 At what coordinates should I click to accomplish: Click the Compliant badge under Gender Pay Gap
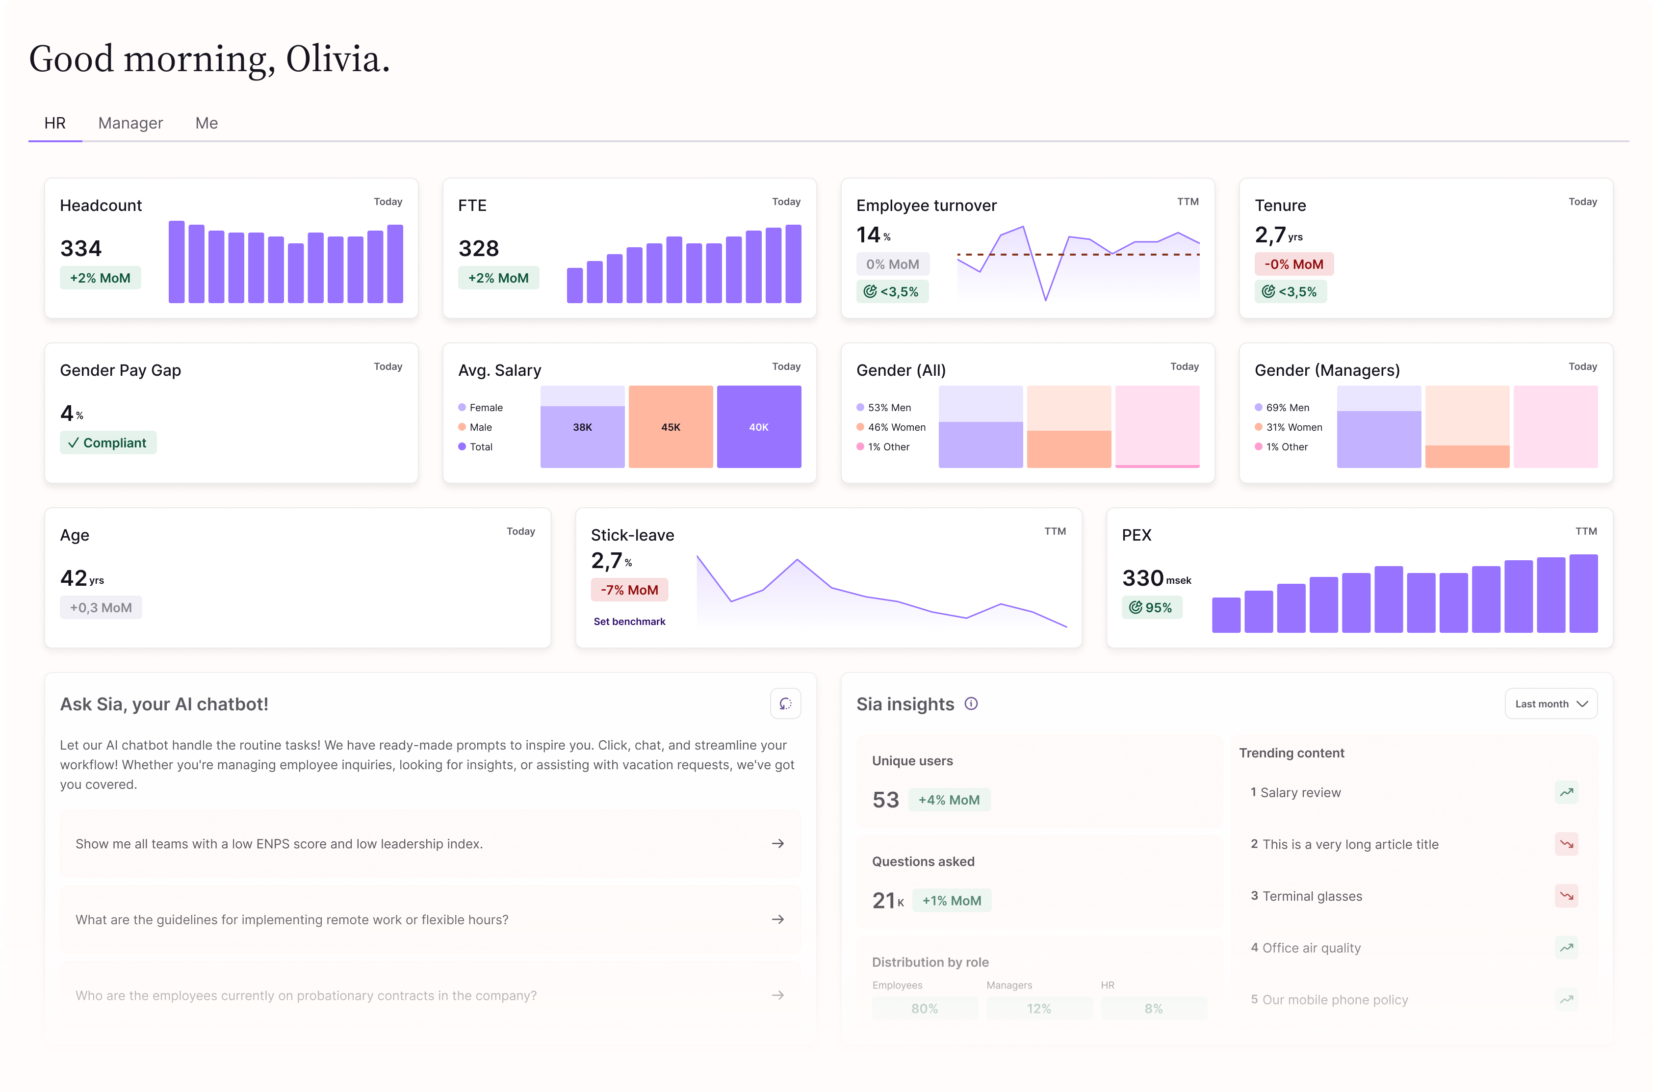pyautogui.click(x=108, y=442)
